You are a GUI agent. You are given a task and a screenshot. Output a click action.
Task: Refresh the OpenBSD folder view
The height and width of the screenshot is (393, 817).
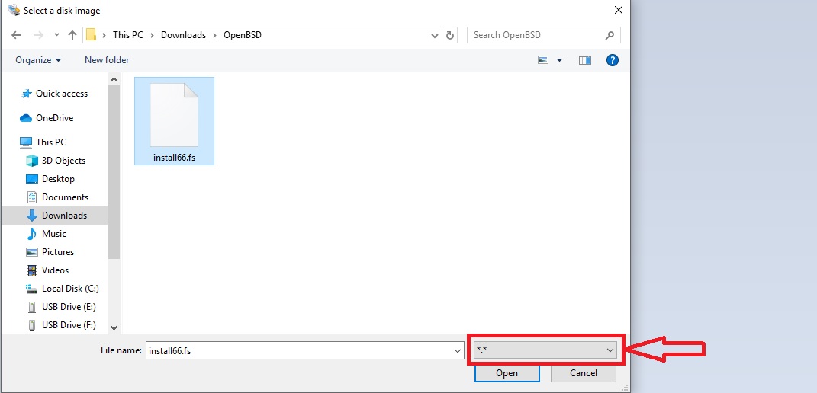pos(449,35)
